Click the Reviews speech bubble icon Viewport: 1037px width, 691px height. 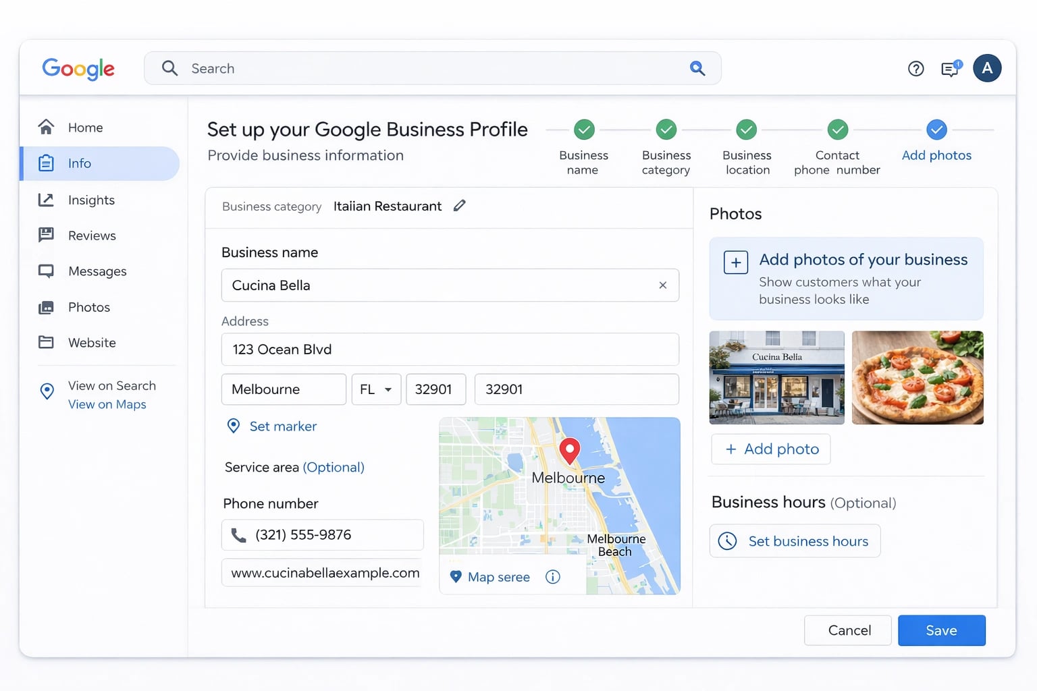click(46, 235)
